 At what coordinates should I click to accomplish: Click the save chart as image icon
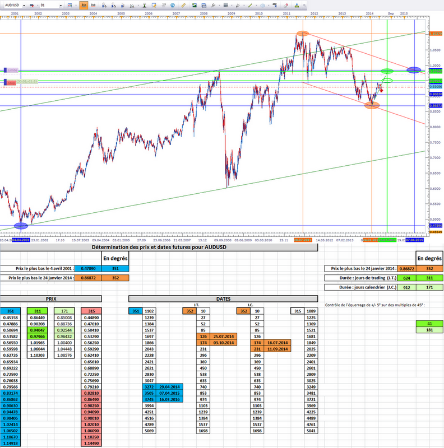pyautogui.click(x=194, y=5)
